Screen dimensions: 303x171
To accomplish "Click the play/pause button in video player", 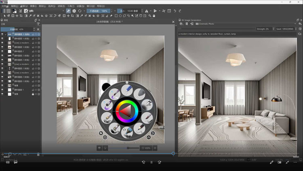I will [x=151, y=162].
